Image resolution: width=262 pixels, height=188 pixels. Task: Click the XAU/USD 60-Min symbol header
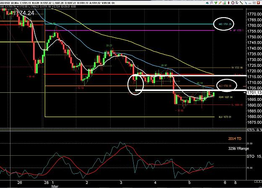[x=9, y=3]
